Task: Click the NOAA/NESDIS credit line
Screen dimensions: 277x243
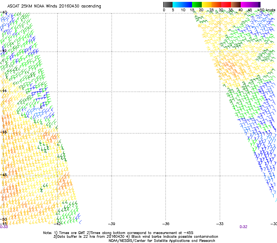Action: tap(162, 241)
